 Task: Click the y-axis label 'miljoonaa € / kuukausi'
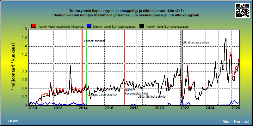pyautogui.click(x=13, y=67)
